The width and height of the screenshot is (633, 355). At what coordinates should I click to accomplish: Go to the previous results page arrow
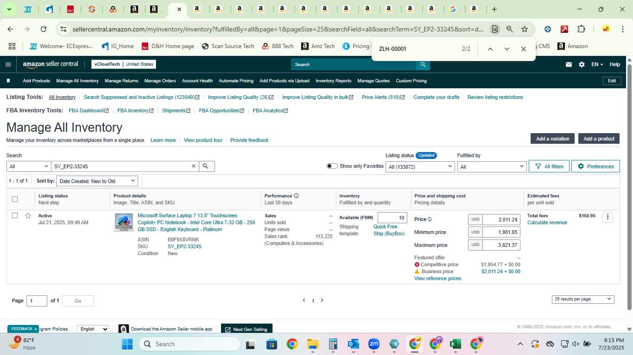(x=304, y=300)
